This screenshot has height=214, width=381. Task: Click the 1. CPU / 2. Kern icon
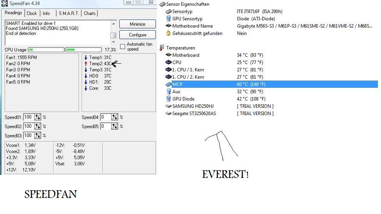click(x=169, y=77)
